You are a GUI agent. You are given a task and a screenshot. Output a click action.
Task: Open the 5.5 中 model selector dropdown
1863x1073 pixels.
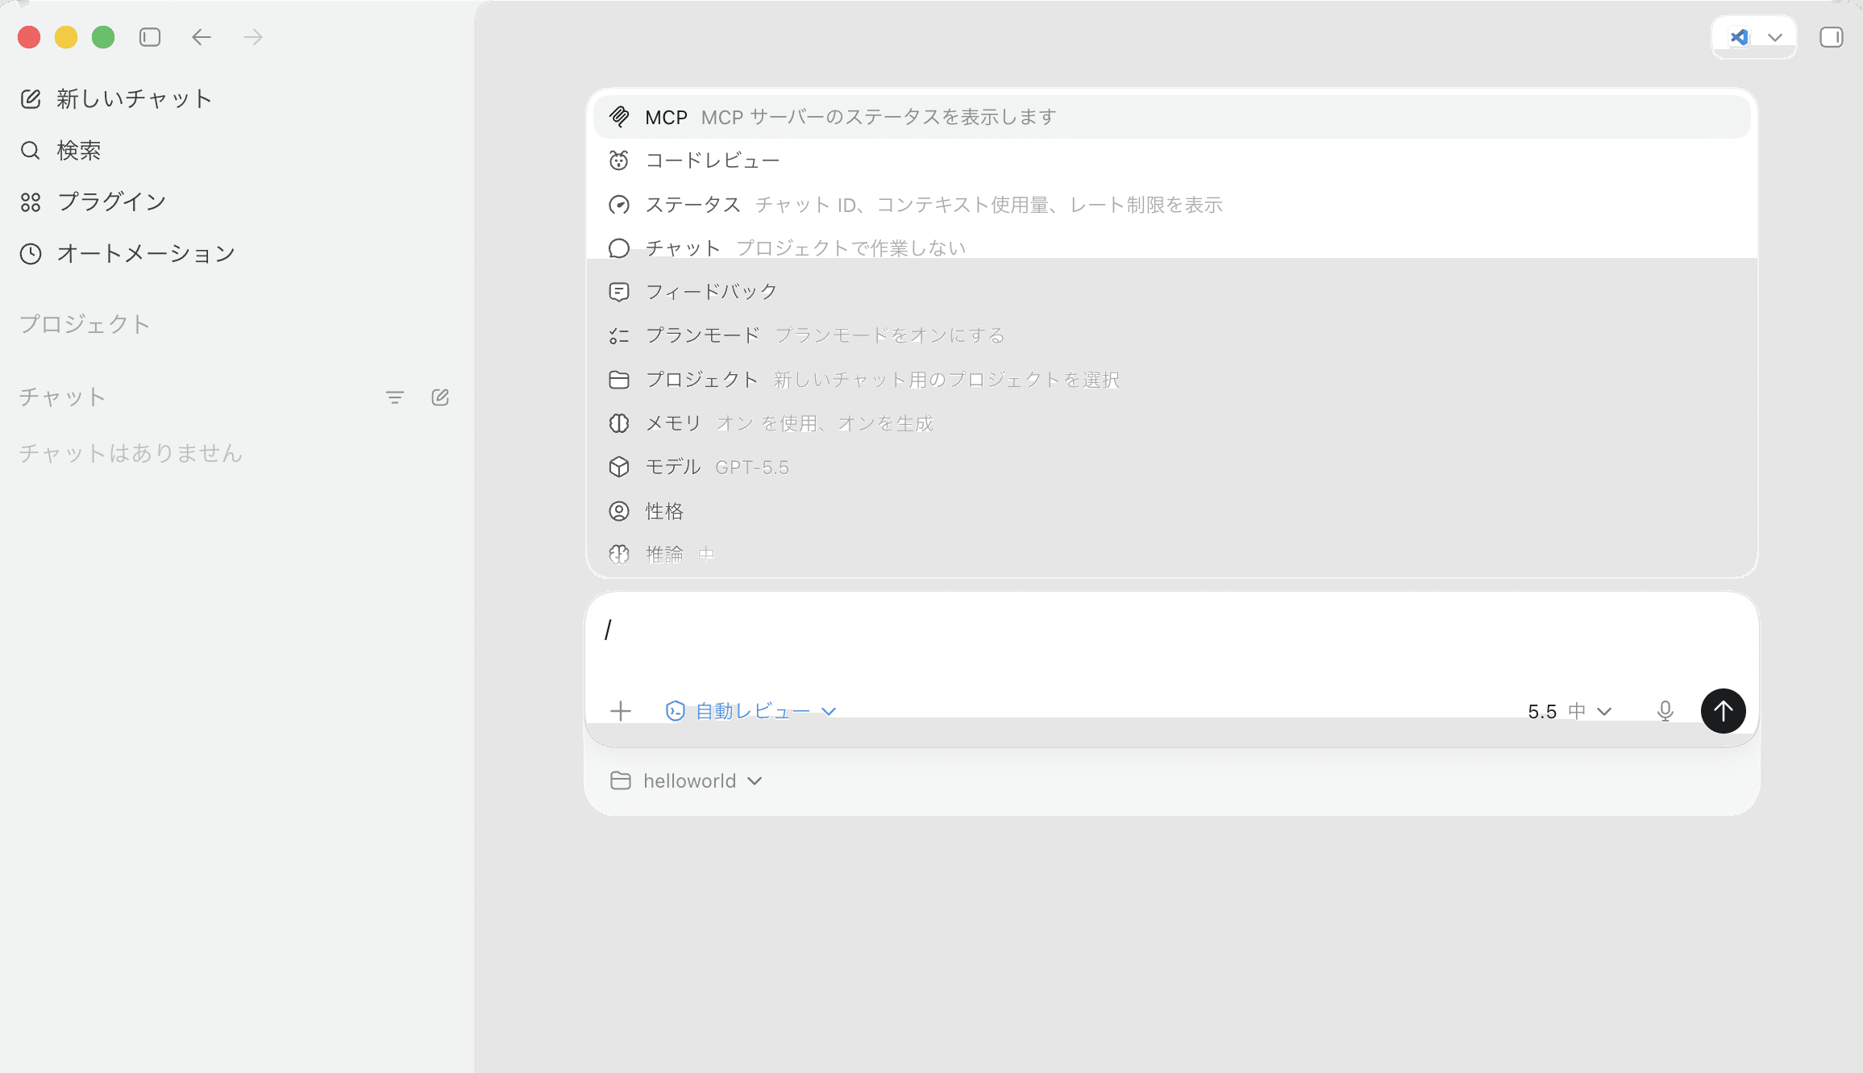coord(1570,711)
